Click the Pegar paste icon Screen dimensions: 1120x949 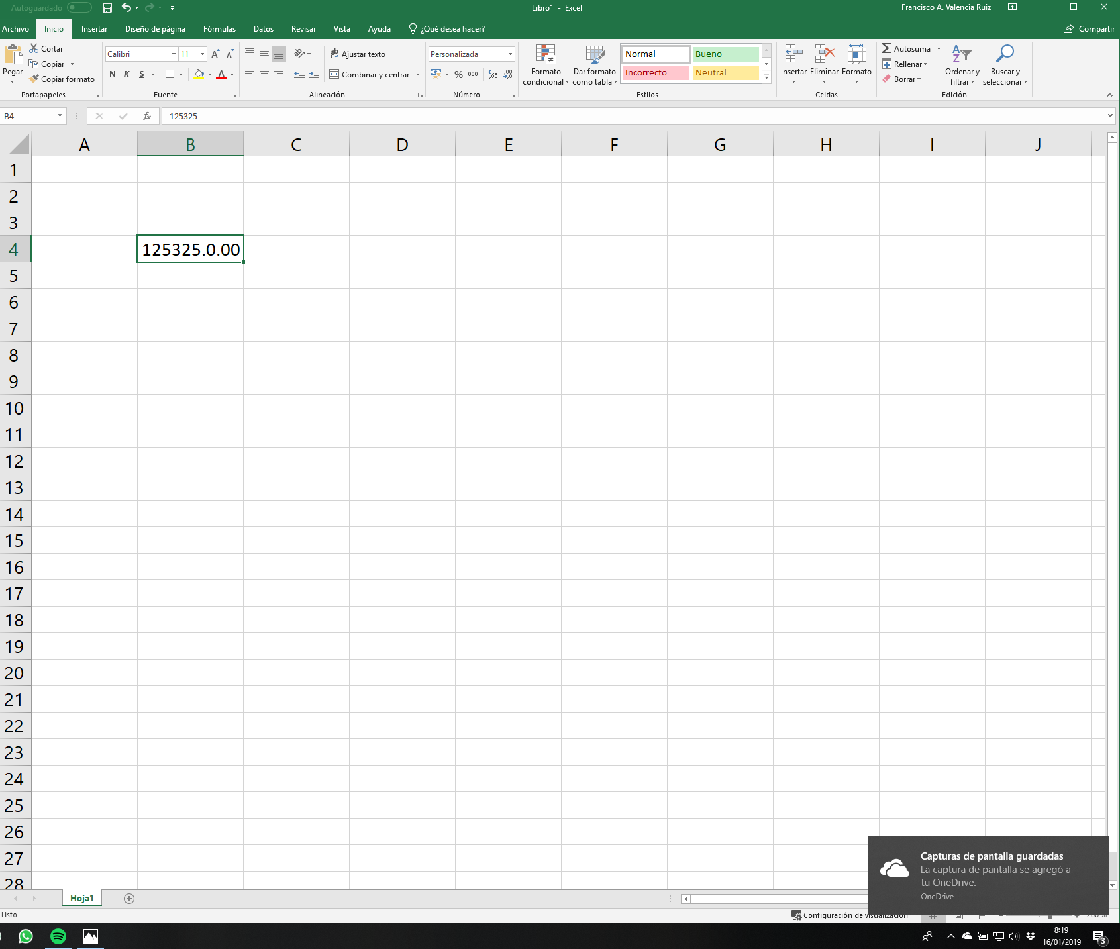pyautogui.click(x=13, y=56)
